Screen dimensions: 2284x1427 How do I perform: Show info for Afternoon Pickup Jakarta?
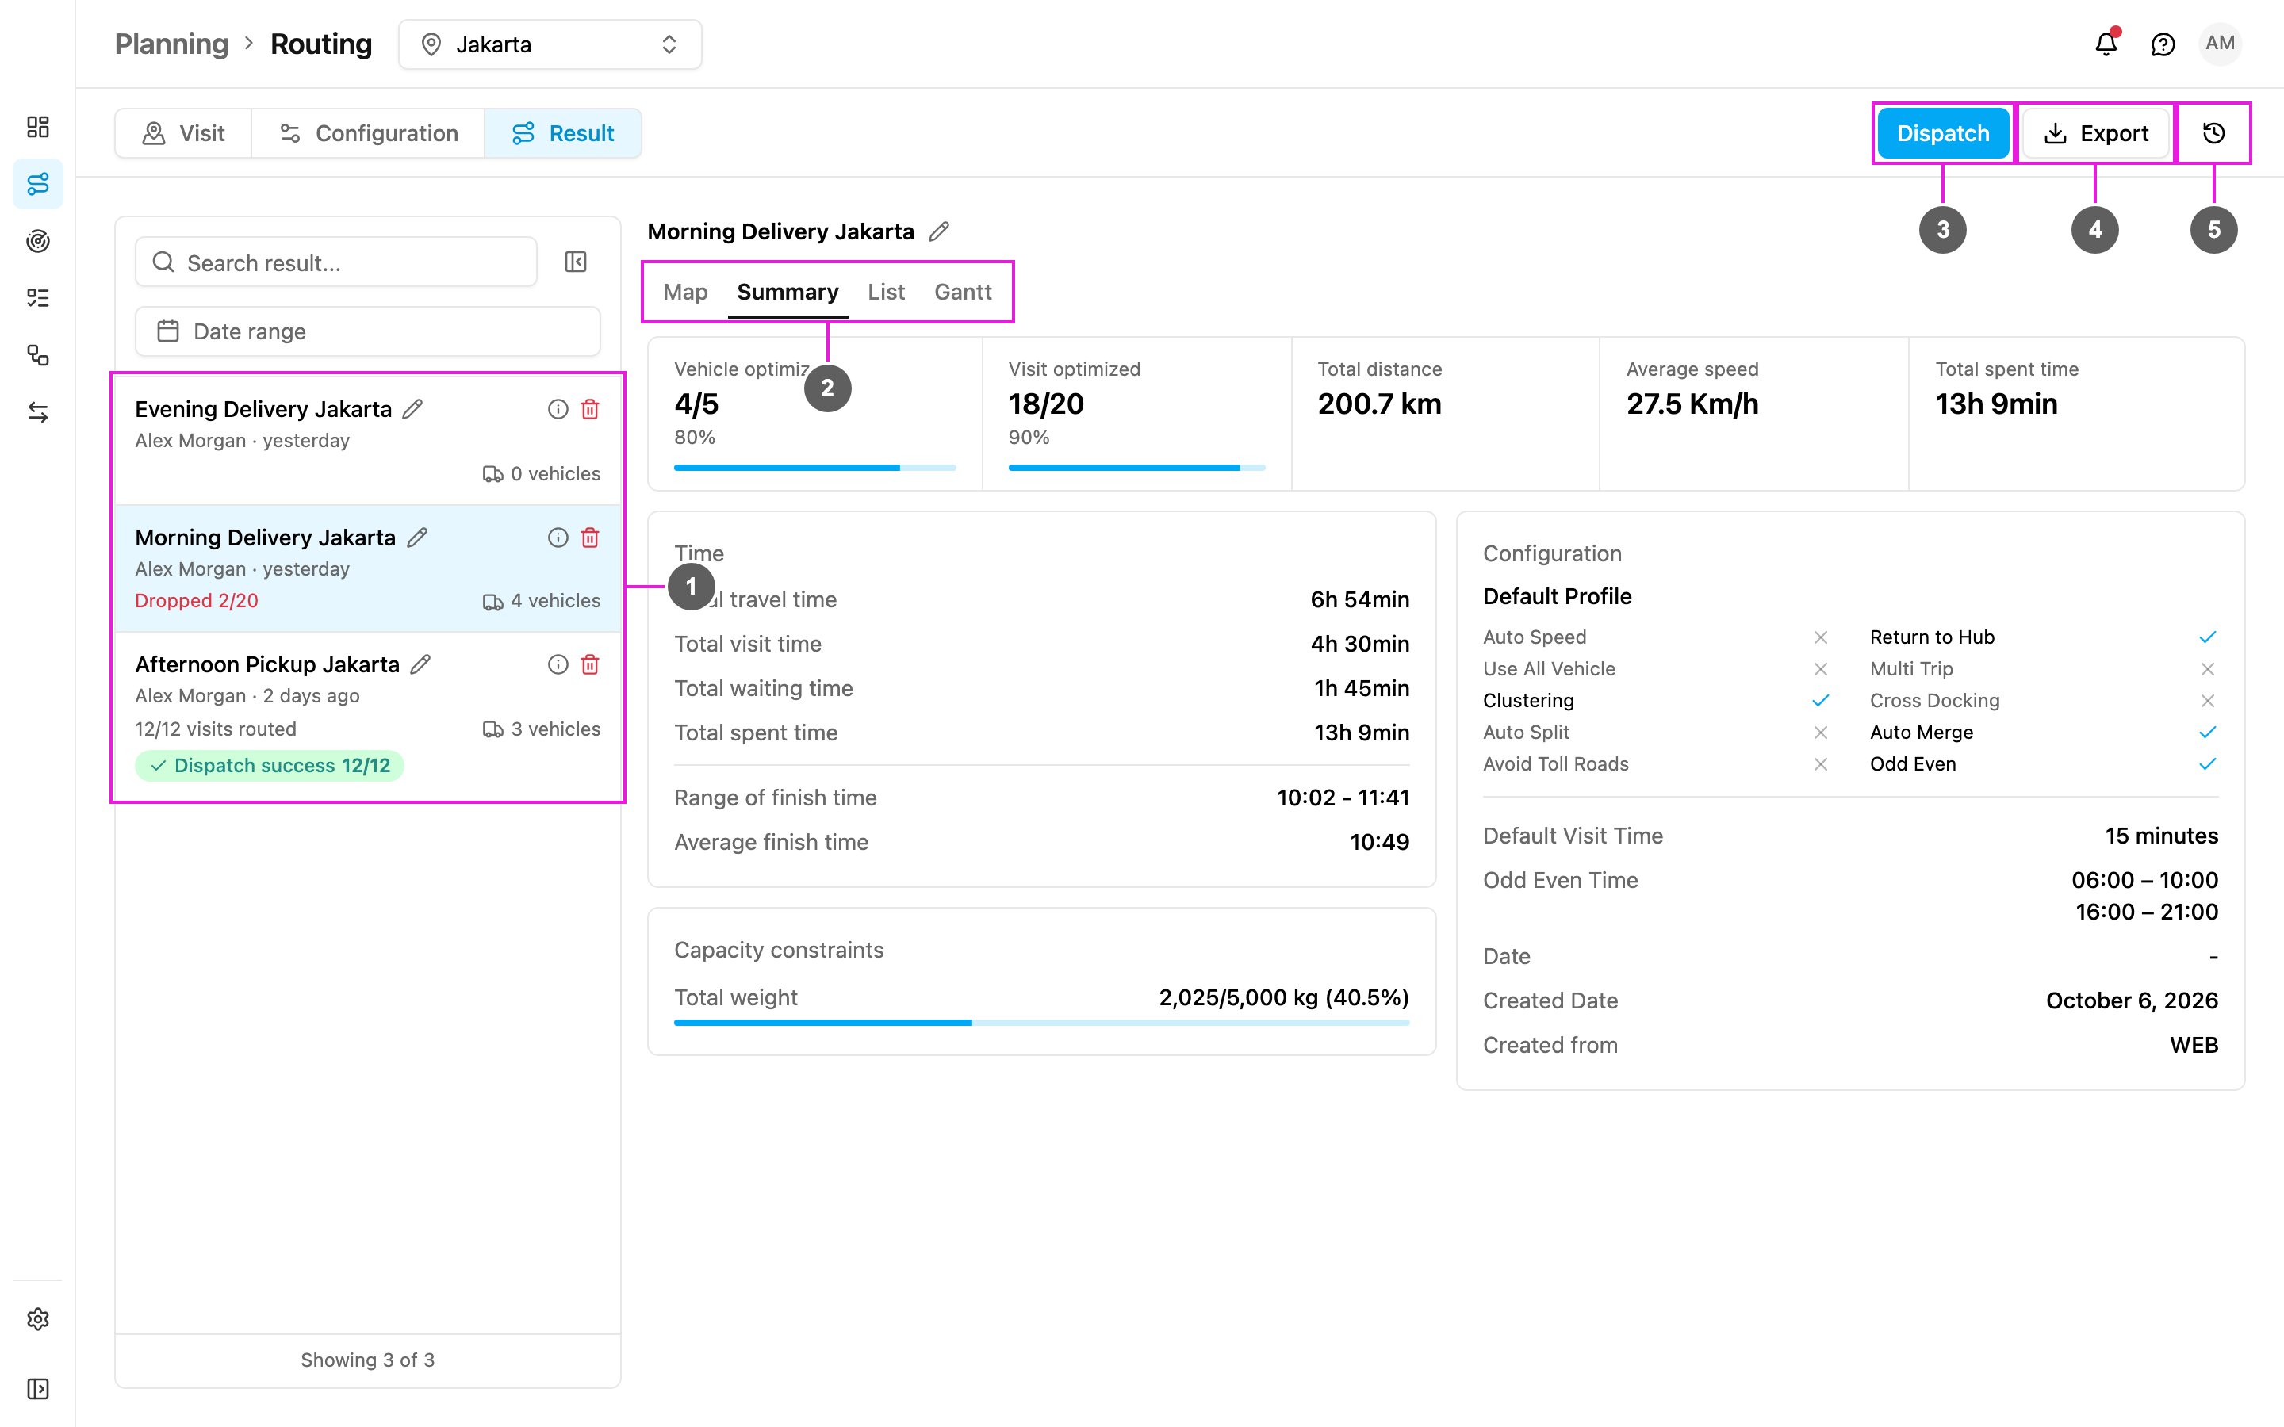[x=558, y=664]
